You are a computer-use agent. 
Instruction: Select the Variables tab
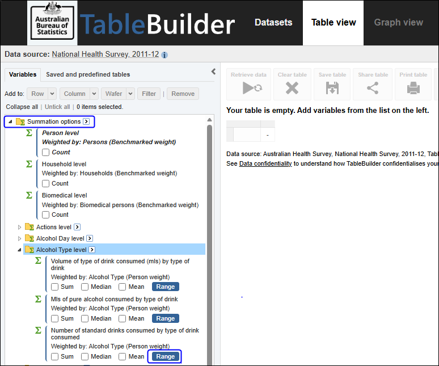pos(23,74)
